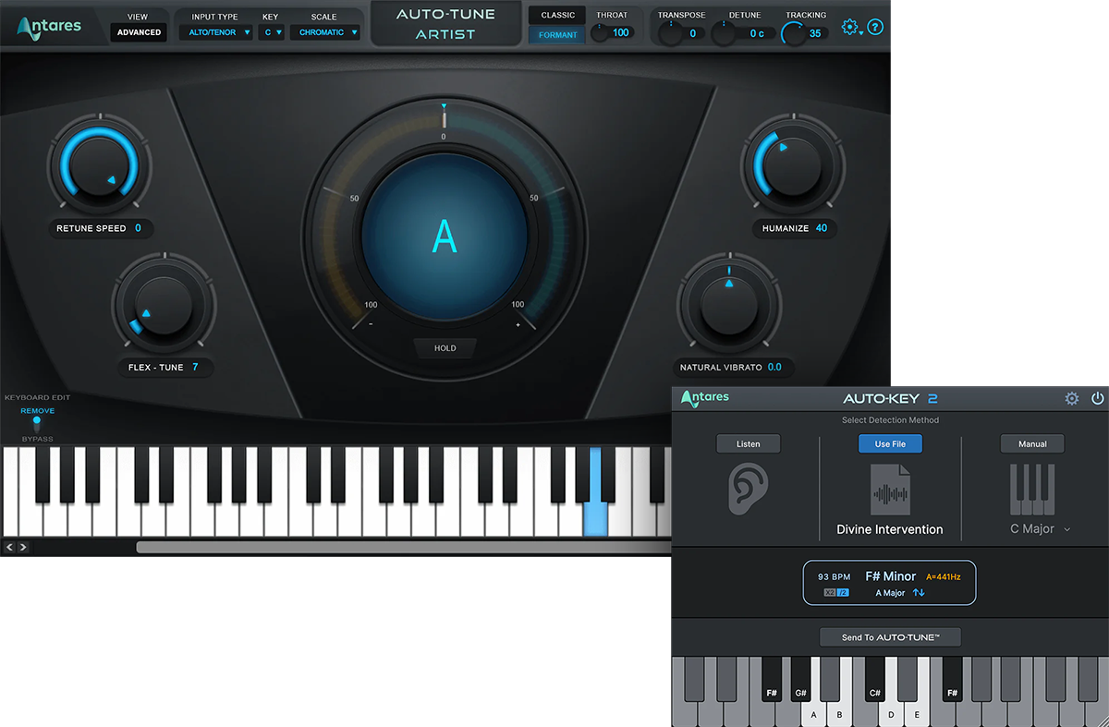Select the Use File detection method
Viewport: 1109px width, 727px height.
(x=890, y=444)
